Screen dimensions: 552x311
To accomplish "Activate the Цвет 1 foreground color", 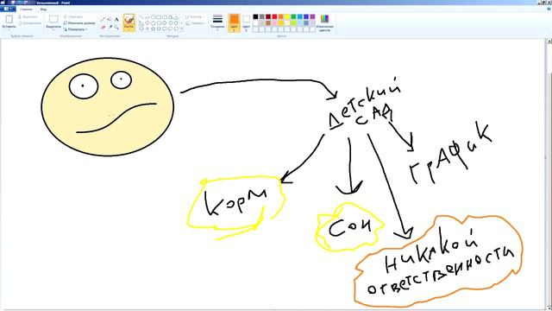I will pyautogui.click(x=234, y=22).
